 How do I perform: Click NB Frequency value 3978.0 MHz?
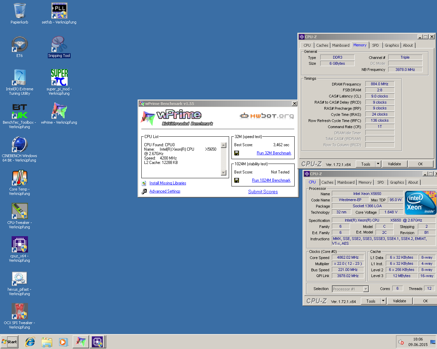(x=405, y=70)
